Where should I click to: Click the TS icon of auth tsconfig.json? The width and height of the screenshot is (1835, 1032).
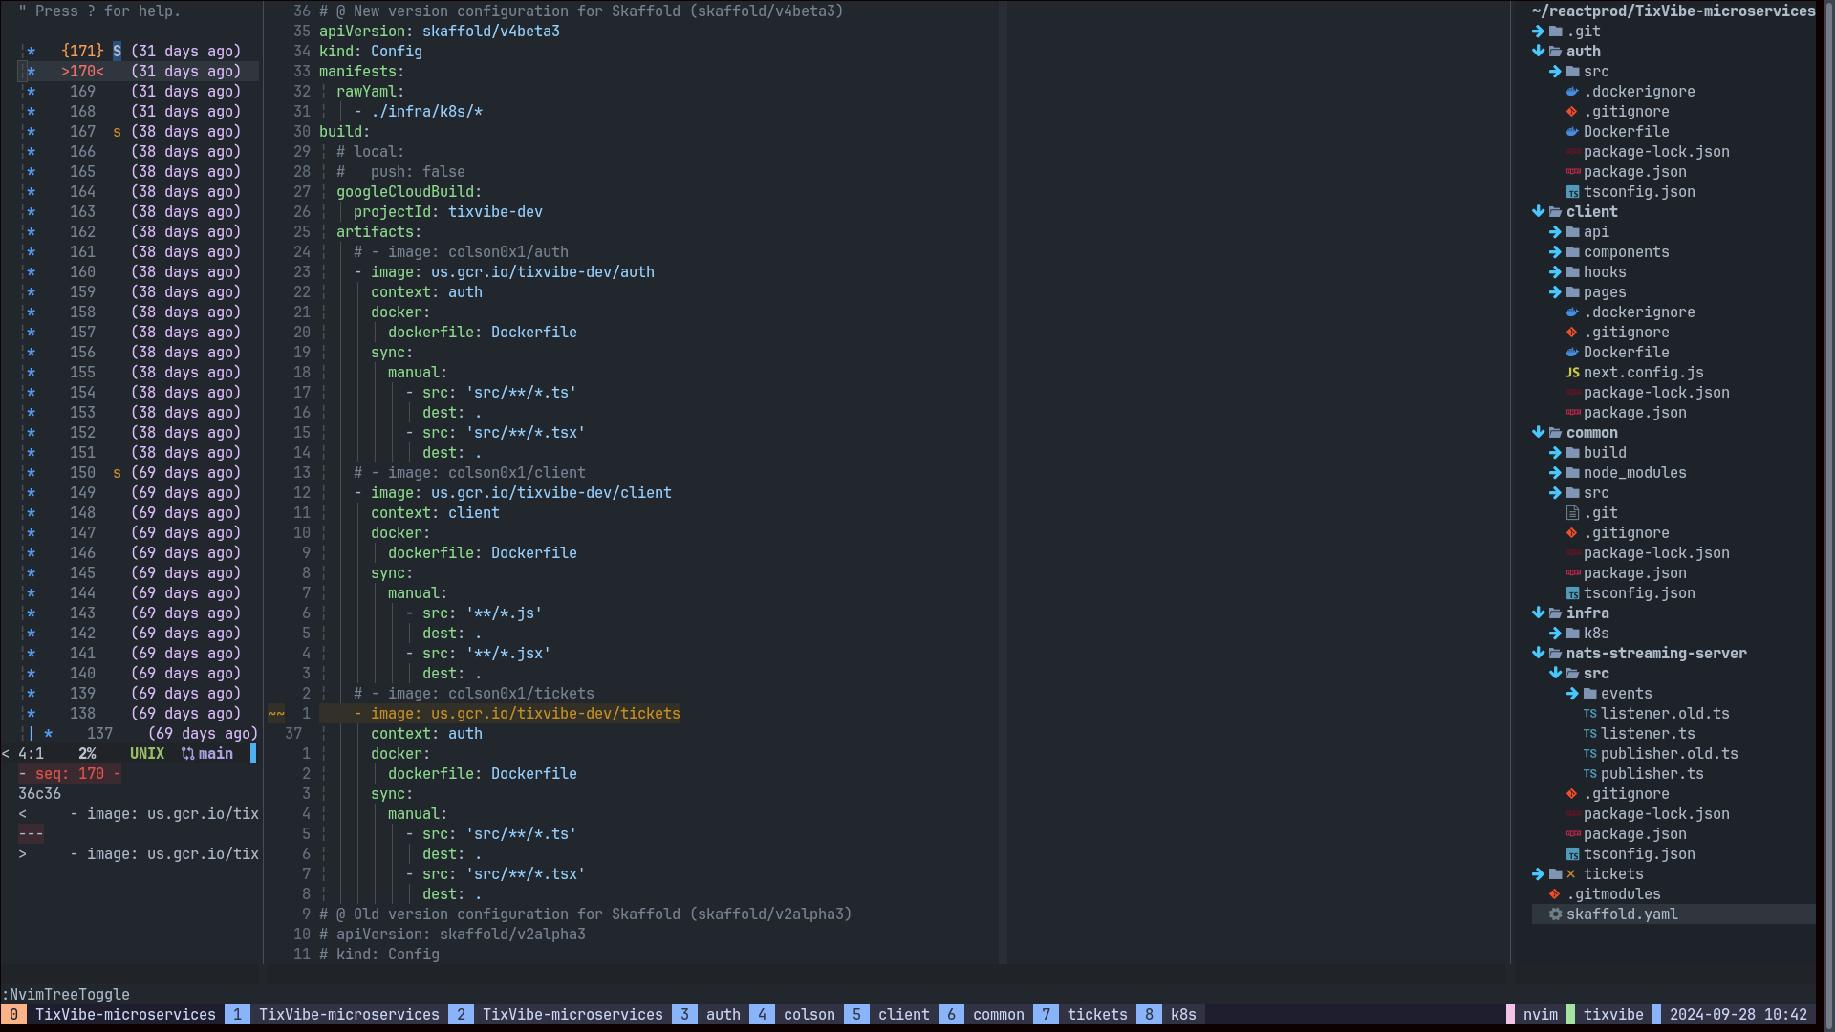(x=1572, y=192)
